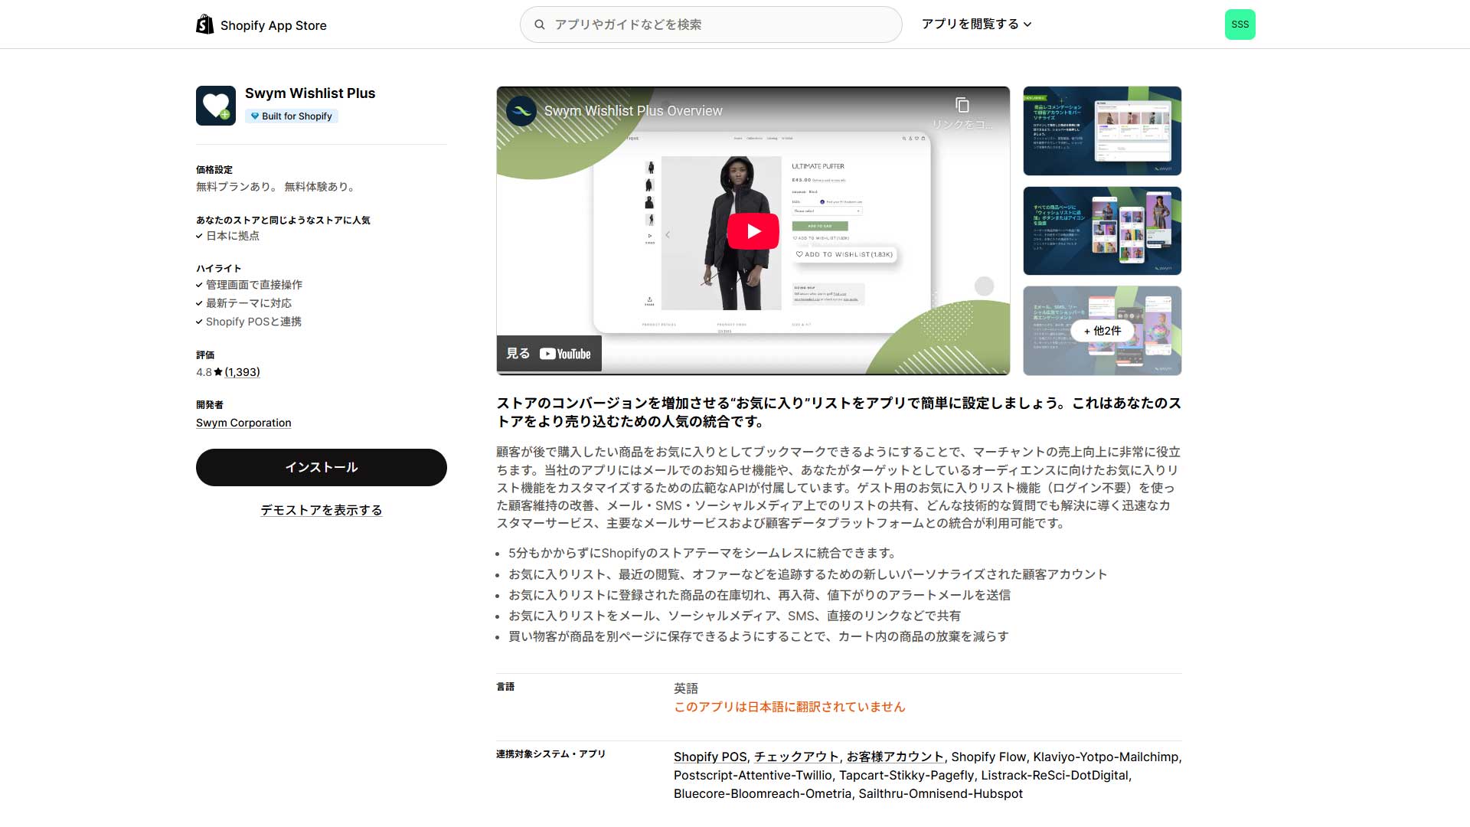The width and height of the screenshot is (1470, 827).
Task: Click the rating star icon
Action: coord(218,371)
